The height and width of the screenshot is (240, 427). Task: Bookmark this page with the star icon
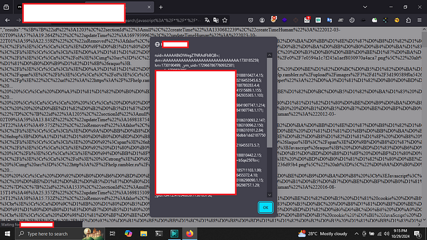224,20
